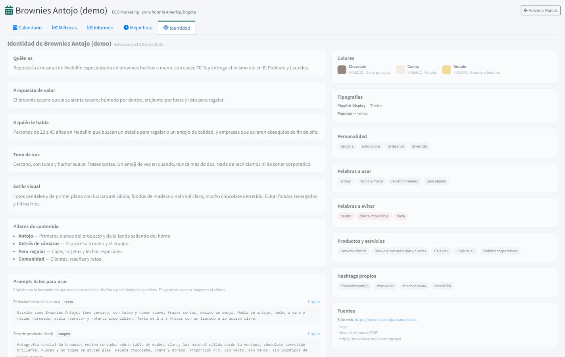Copy the Redactar textos de la marca prompt
The height and width of the screenshot is (357, 565).
point(314,302)
